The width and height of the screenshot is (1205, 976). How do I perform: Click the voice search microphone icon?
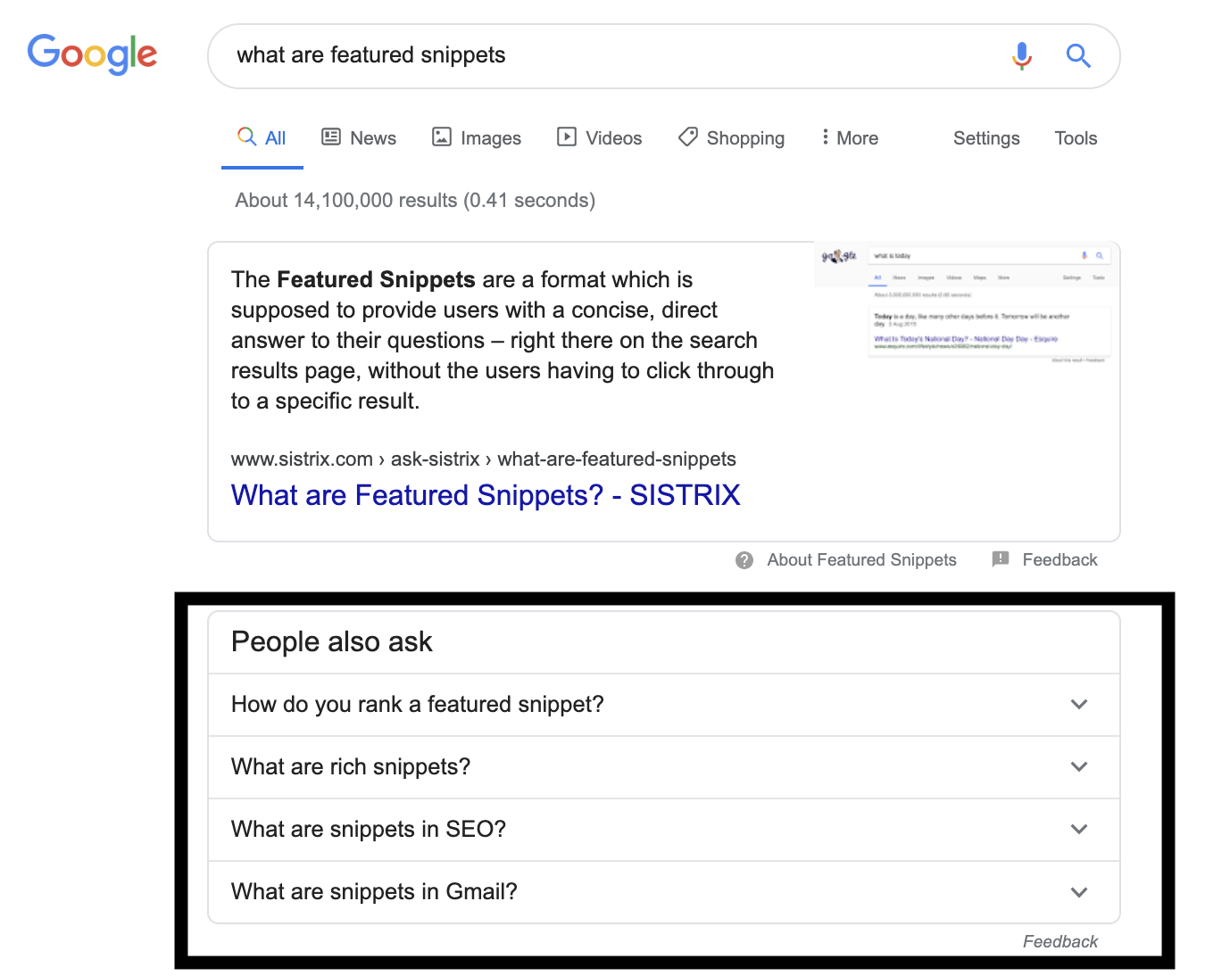[x=1021, y=56]
